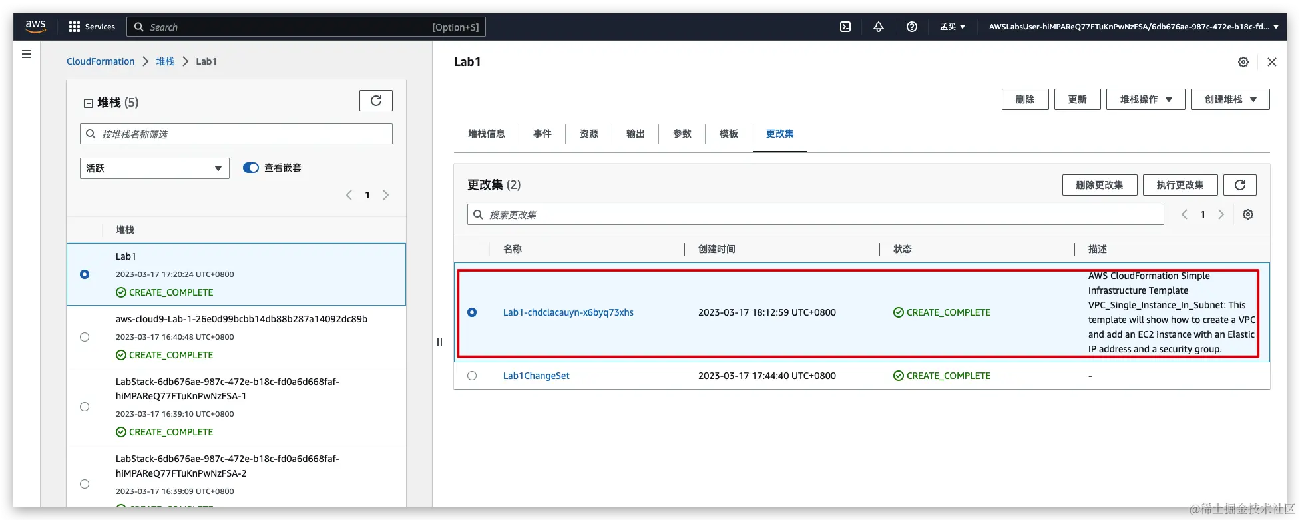Go to next stacks page
Viewport: 1300px width, 520px height.
pos(386,195)
